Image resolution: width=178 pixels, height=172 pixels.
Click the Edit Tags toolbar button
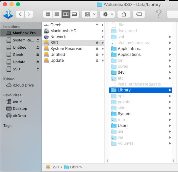pyautogui.click(x=139, y=14)
